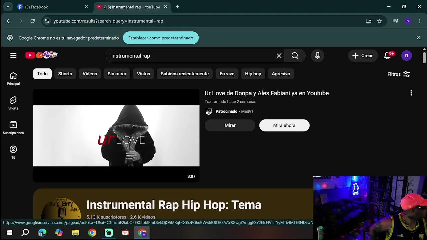Click the Mirar button

230,125
